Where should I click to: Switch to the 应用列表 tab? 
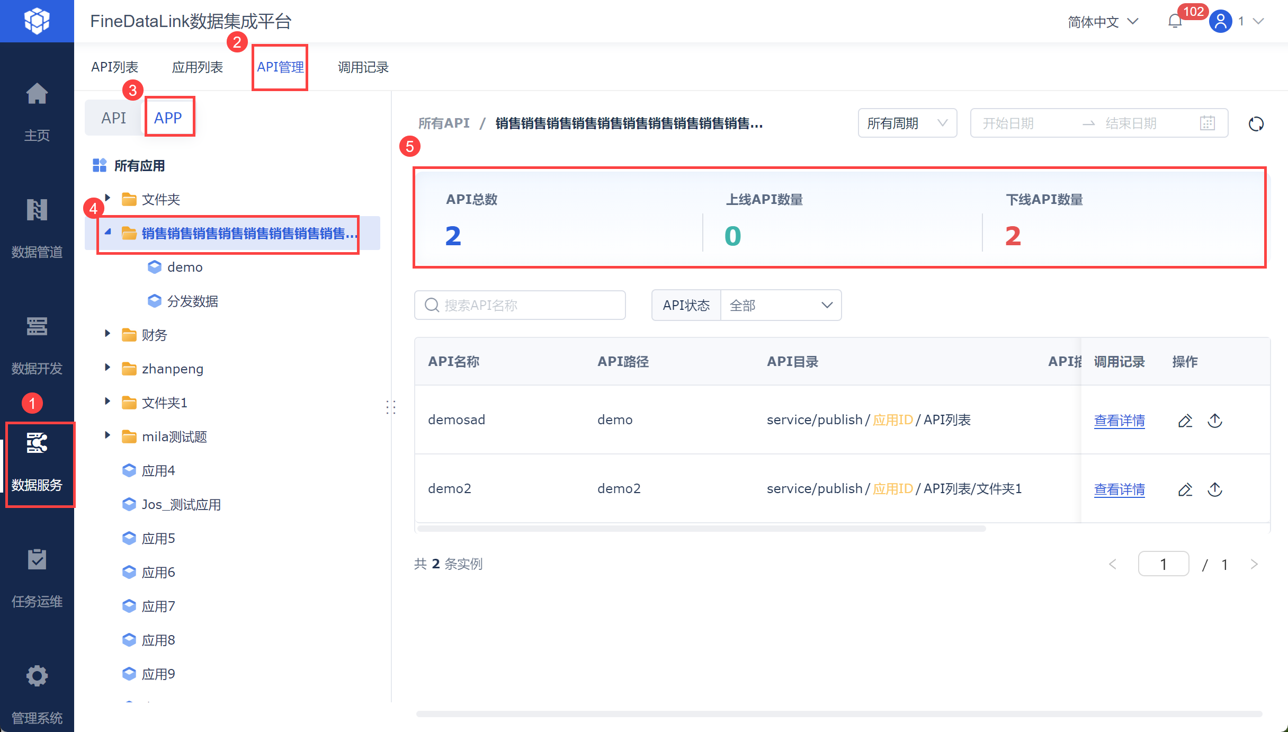pyautogui.click(x=197, y=67)
